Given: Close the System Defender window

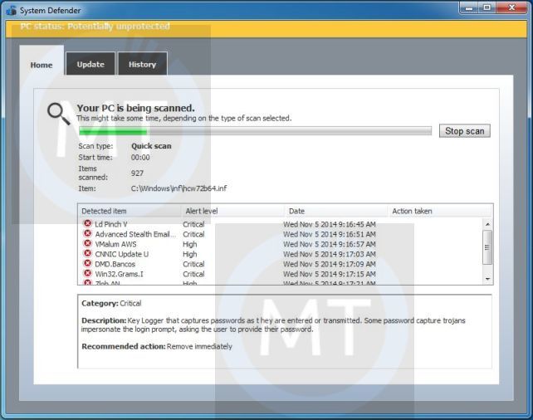Looking at the screenshot, I should [511, 7].
